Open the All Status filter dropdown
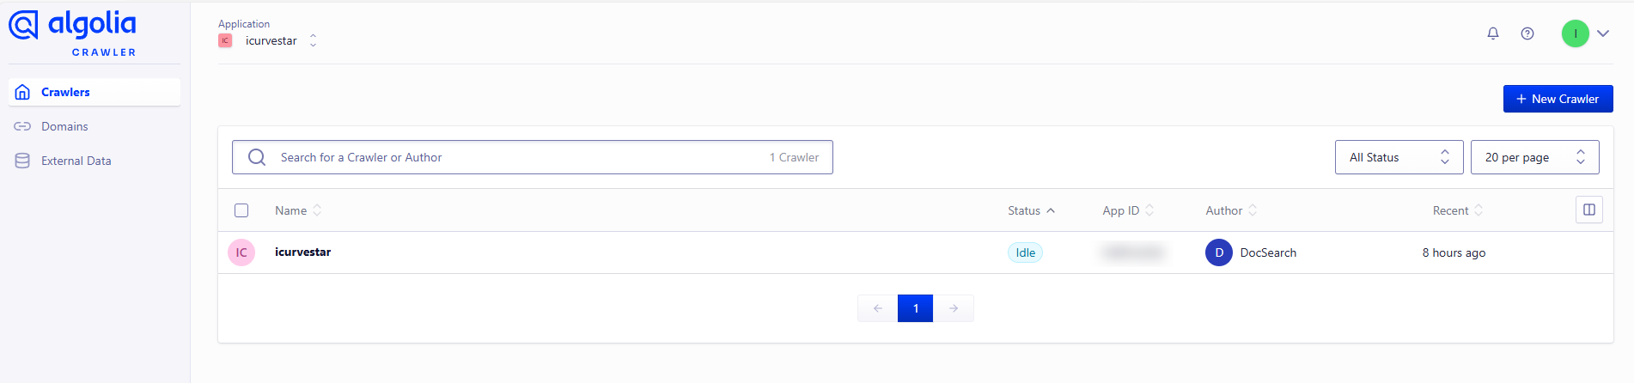Viewport: 1634px width, 383px height. point(1399,157)
